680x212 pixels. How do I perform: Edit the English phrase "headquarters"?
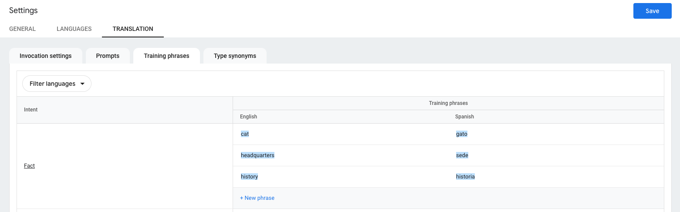point(257,155)
